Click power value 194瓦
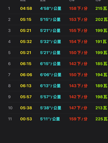Viewport: 108px width, 143px height. (101, 75)
